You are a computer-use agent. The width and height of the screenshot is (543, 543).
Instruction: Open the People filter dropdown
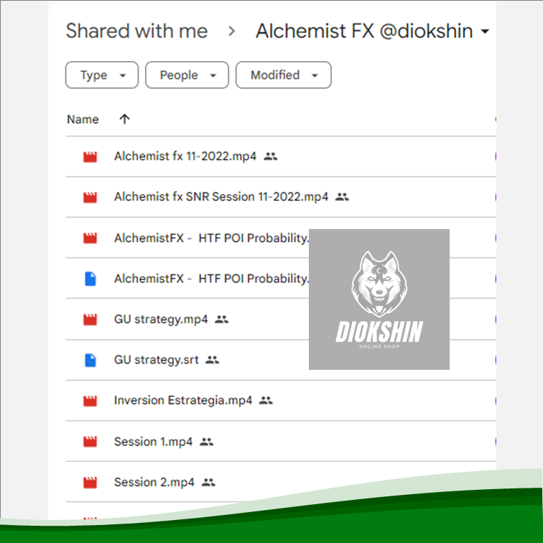[187, 75]
